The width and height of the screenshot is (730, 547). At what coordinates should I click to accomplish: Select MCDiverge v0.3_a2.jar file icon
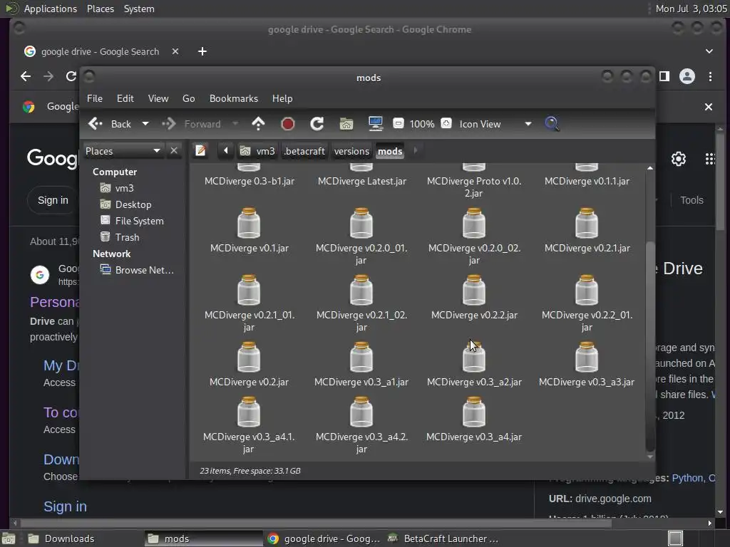[x=474, y=358]
